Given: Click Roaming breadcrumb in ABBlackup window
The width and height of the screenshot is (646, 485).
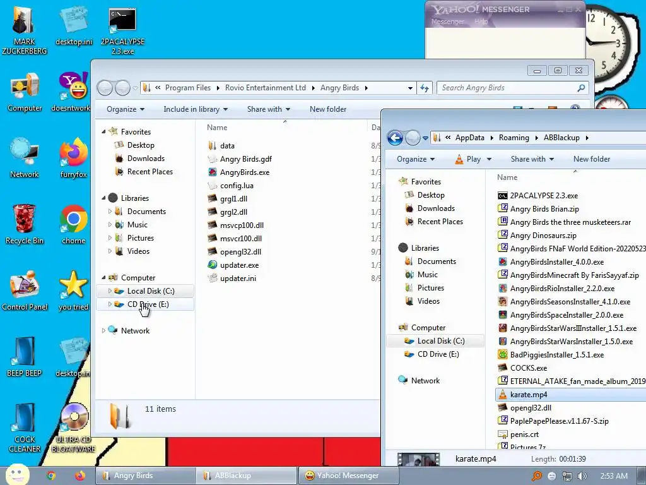Looking at the screenshot, I should pos(514,138).
